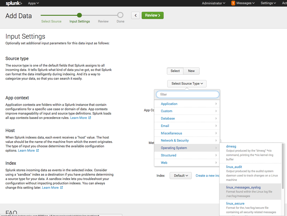This screenshot has width=287, height=216.
Task: Click the Done step circle on progress bar
Action: pos(120,15)
